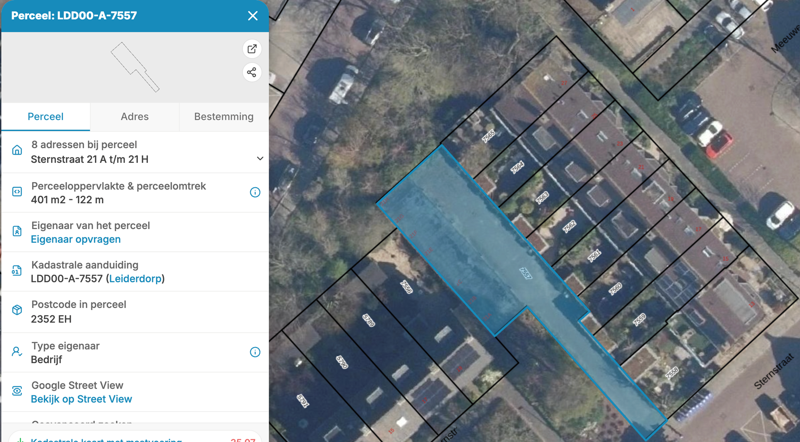Screen dimensions: 800x442
Task: Click the Street View eye icon
Action: (17, 391)
